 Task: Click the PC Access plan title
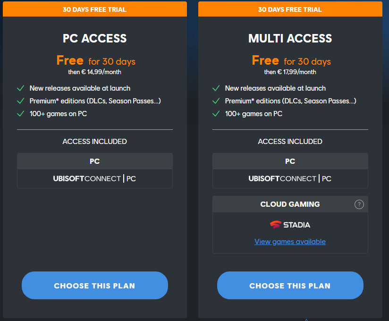pyautogui.click(x=94, y=38)
